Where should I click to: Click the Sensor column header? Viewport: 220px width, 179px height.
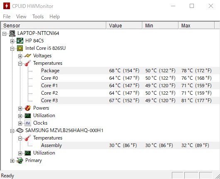pos(53,26)
